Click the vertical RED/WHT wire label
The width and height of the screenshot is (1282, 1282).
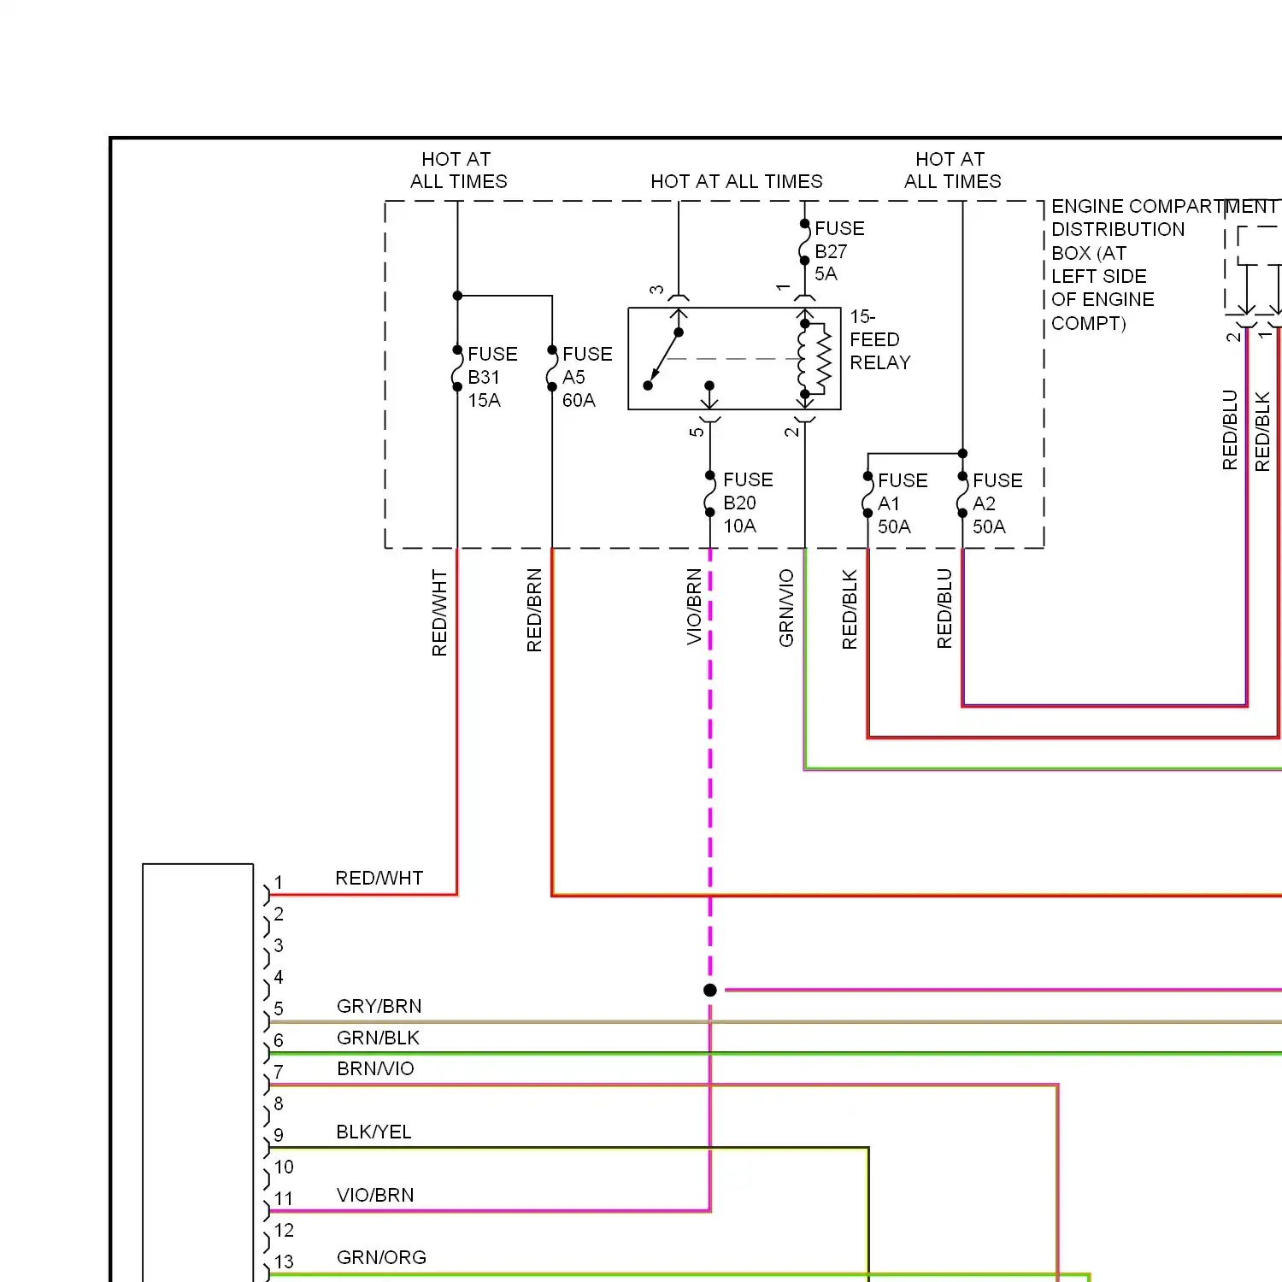point(439,613)
